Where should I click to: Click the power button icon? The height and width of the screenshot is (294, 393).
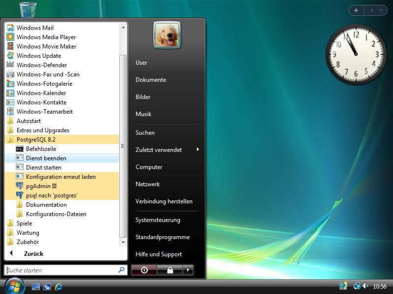click(144, 270)
